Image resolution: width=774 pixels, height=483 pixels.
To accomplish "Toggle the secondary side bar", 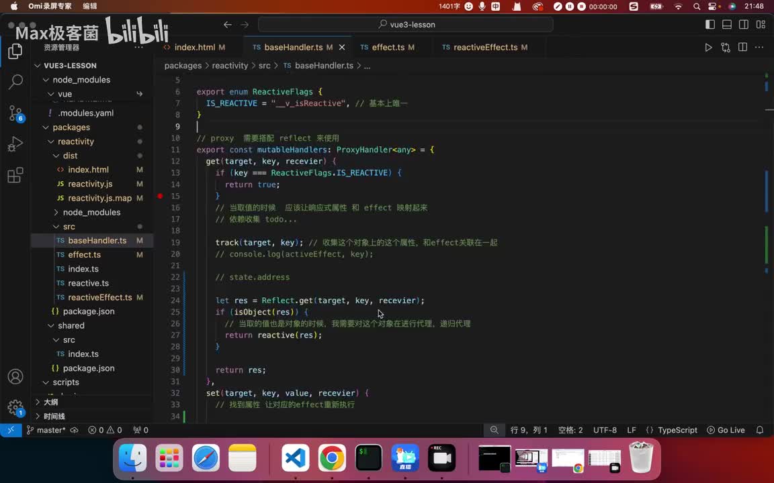I will click(744, 25).
